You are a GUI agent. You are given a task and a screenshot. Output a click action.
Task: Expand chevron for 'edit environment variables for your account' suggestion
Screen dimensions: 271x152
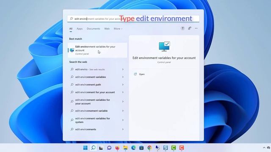[x=123, y=101]
